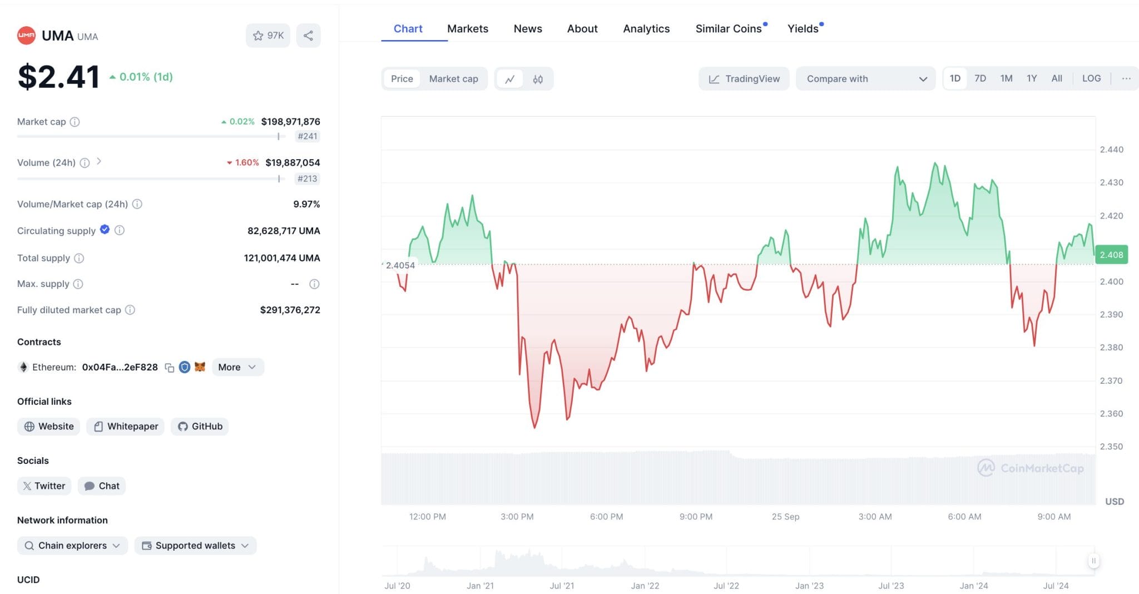This screenshot has height=594, width=1139.
Task: Show Total supply info icon
Action: pyautogui.click(x=79, y=258)
